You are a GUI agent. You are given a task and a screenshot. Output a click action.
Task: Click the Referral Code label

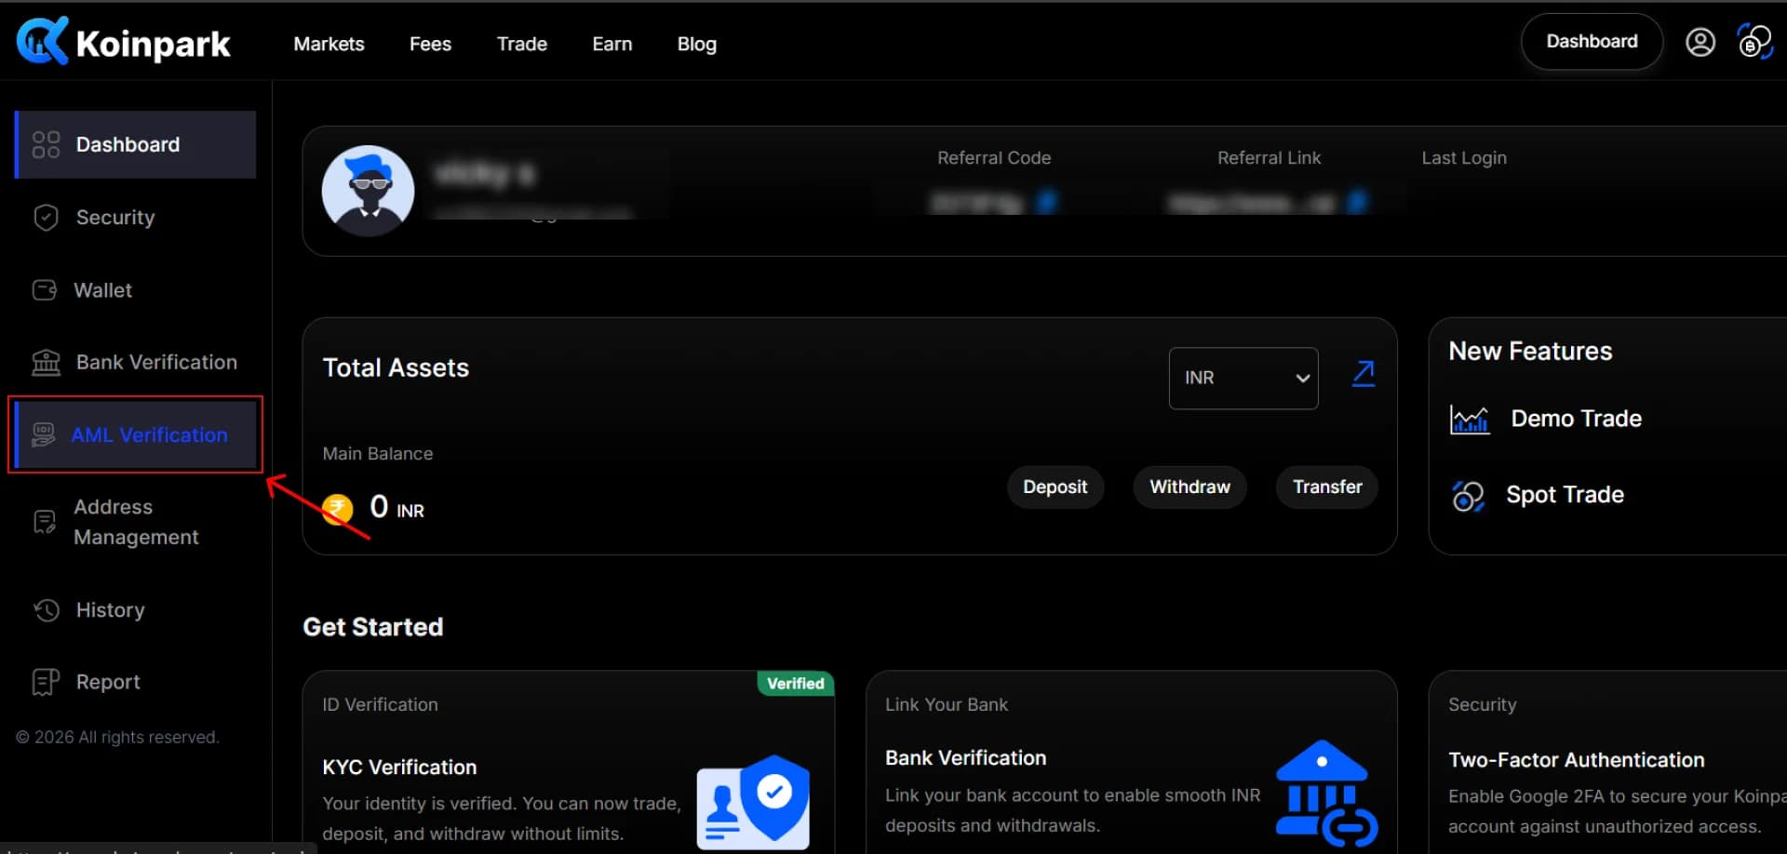point(994,158)
